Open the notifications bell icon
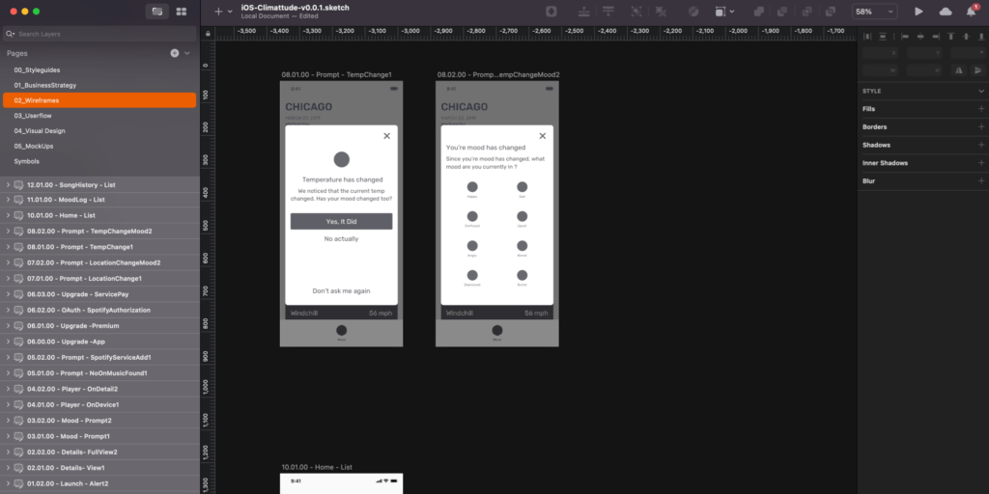989x494 pixels. point(972,12)
